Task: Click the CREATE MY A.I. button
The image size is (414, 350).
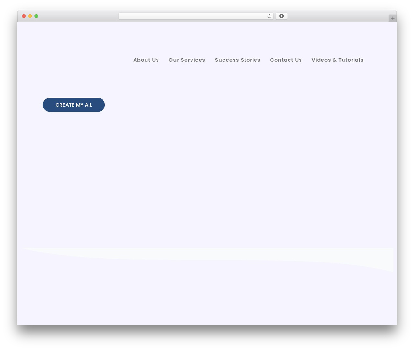Action: pos(74,105)
